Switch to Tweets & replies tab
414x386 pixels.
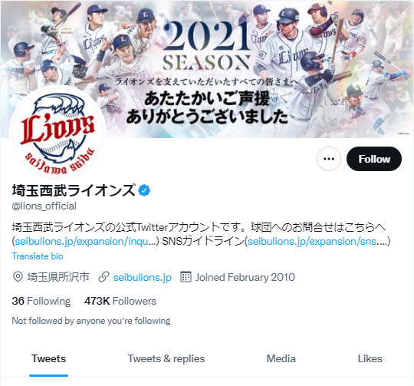coord(166,359)
